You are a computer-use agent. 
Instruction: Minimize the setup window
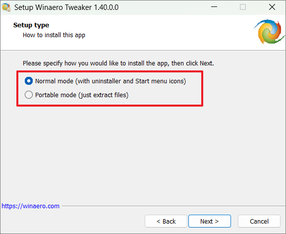click(x=214, y=7)
